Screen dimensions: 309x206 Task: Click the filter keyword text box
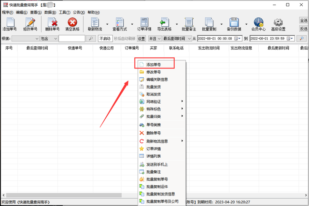coord(72,39)
